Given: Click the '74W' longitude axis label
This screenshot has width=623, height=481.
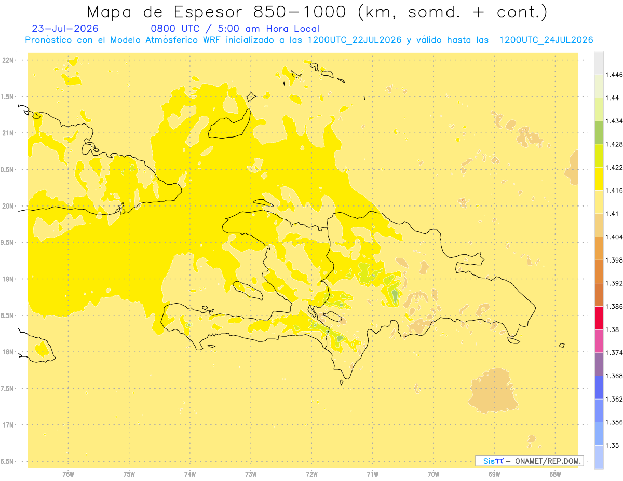Looking at the screenshot, I should [190, 474].
